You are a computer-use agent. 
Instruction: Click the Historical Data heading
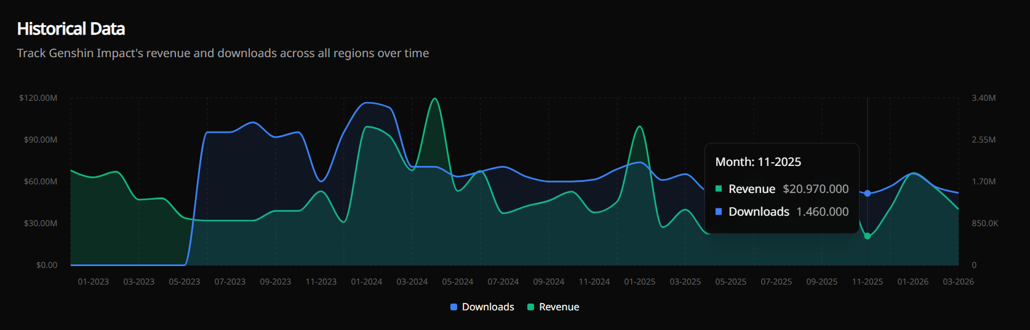[71, 29]
